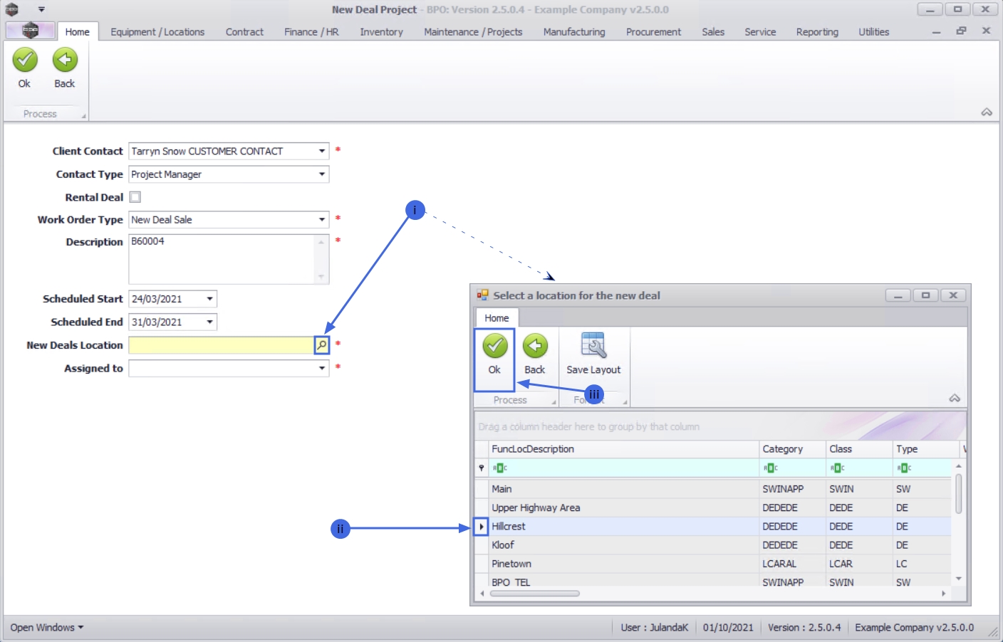
Task: Switch to the Sales tab
Action: [x=713, y=32]
